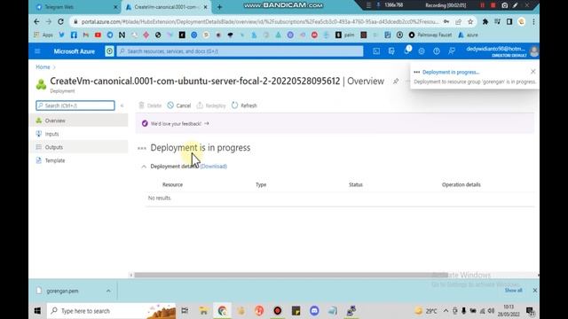
Task: Select the CreateVm-canonical browser tab
Action: [166, 7]
